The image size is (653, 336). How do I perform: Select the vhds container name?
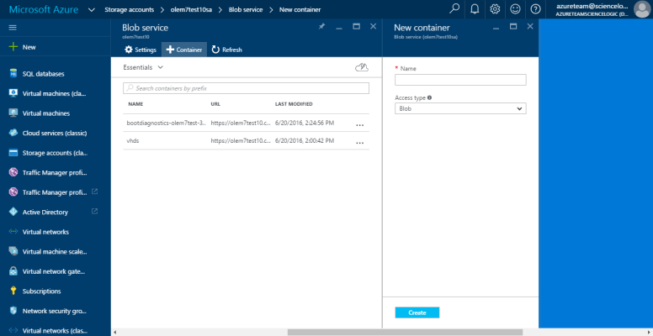click(x=133, y=141)
